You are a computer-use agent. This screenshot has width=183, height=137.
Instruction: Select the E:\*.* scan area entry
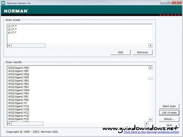(x=12, y=33)
